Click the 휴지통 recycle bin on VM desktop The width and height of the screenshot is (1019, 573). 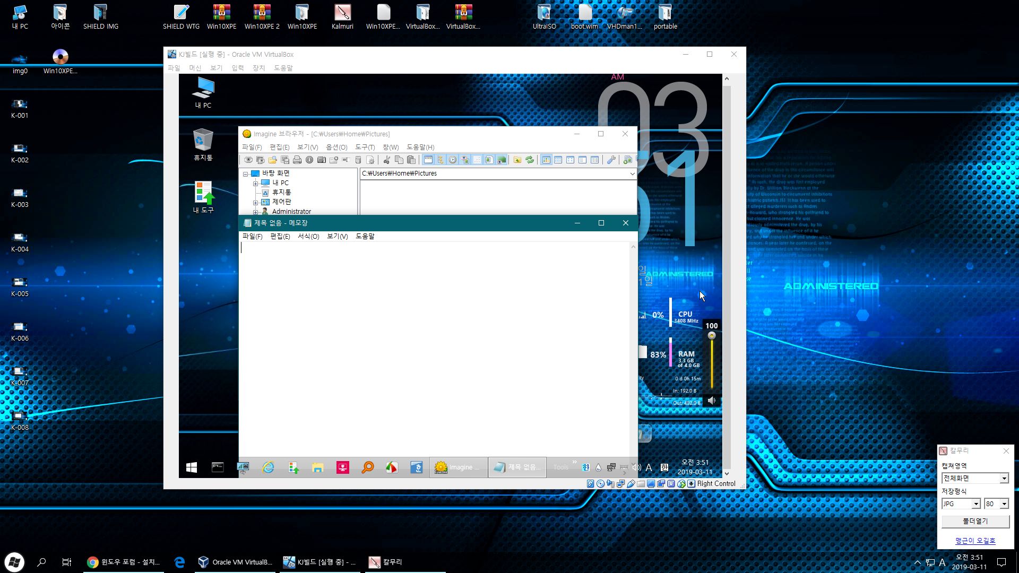(x=203, y=145)
